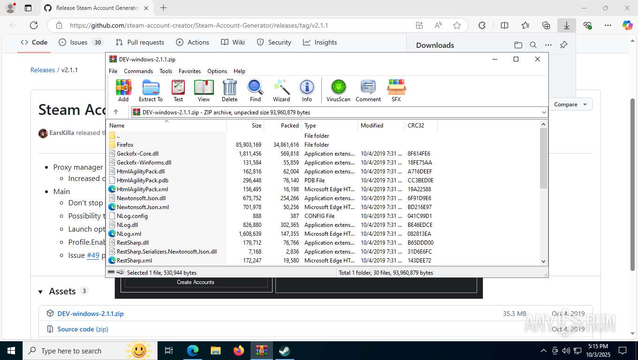
Task: Open WinRAR Tools menu
Action: [166, 71]
